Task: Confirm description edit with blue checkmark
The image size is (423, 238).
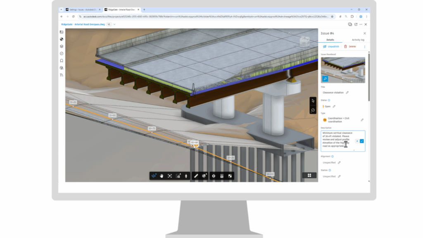Action: [361, 141]
